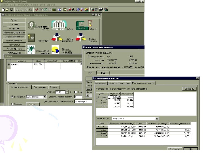The height and width of the screenshot is (153, 204).
Task: Click the Отсрочка первой выплаты field
Action: [x=78, y=97]
